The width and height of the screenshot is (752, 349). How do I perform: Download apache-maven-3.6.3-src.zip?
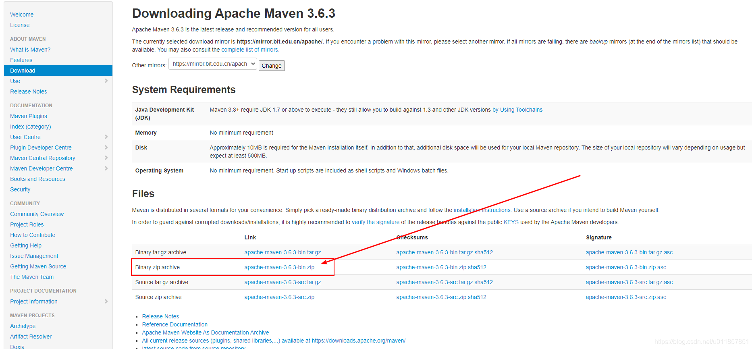[x=279, y=297]
